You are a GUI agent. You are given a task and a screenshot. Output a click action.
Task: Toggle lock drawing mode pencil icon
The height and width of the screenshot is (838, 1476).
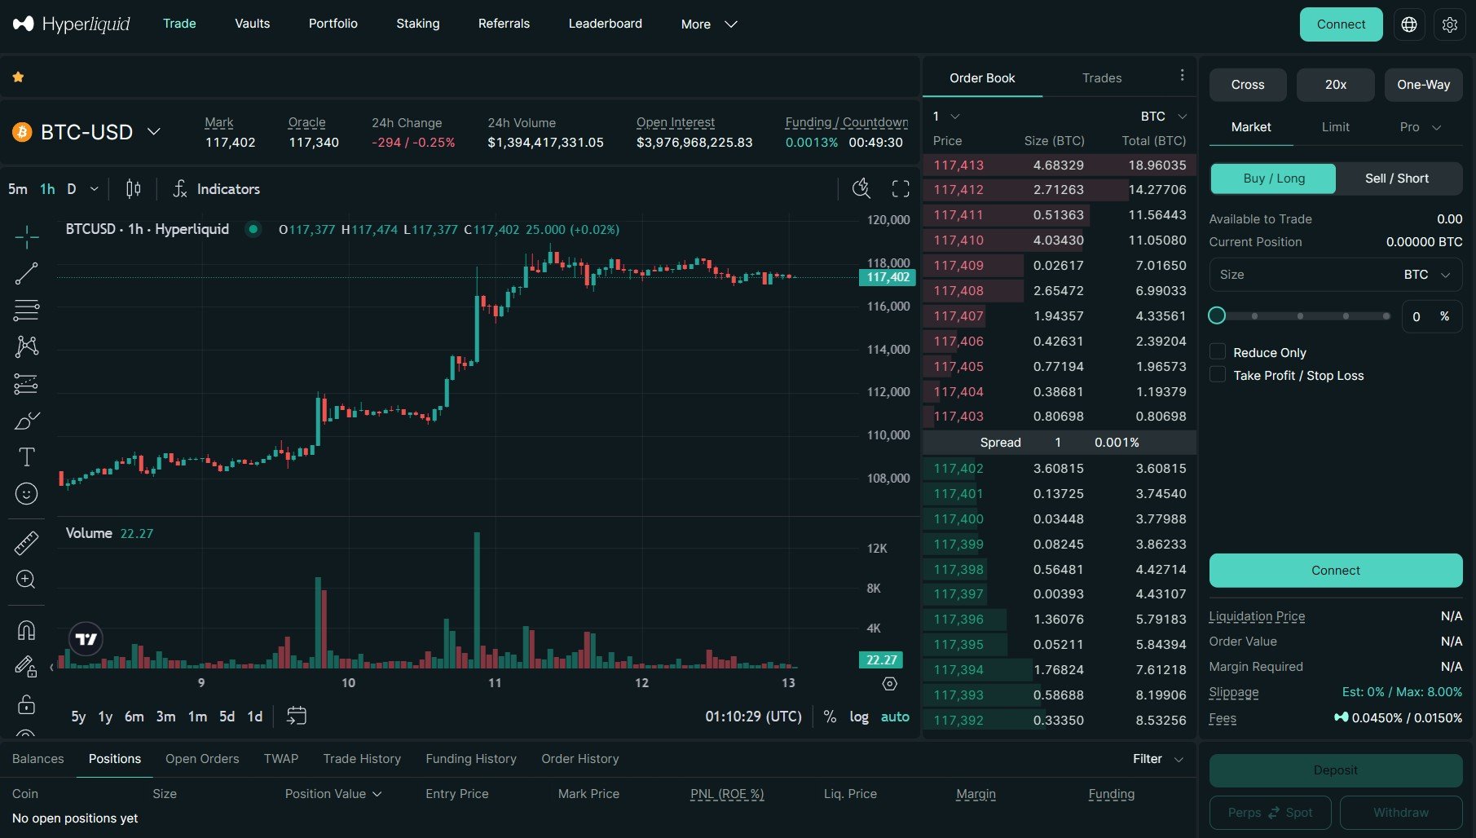click(x=26, y=667)
